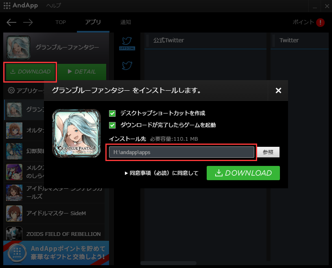Select the plain Twitter bird icon

(x=127, y=65)
